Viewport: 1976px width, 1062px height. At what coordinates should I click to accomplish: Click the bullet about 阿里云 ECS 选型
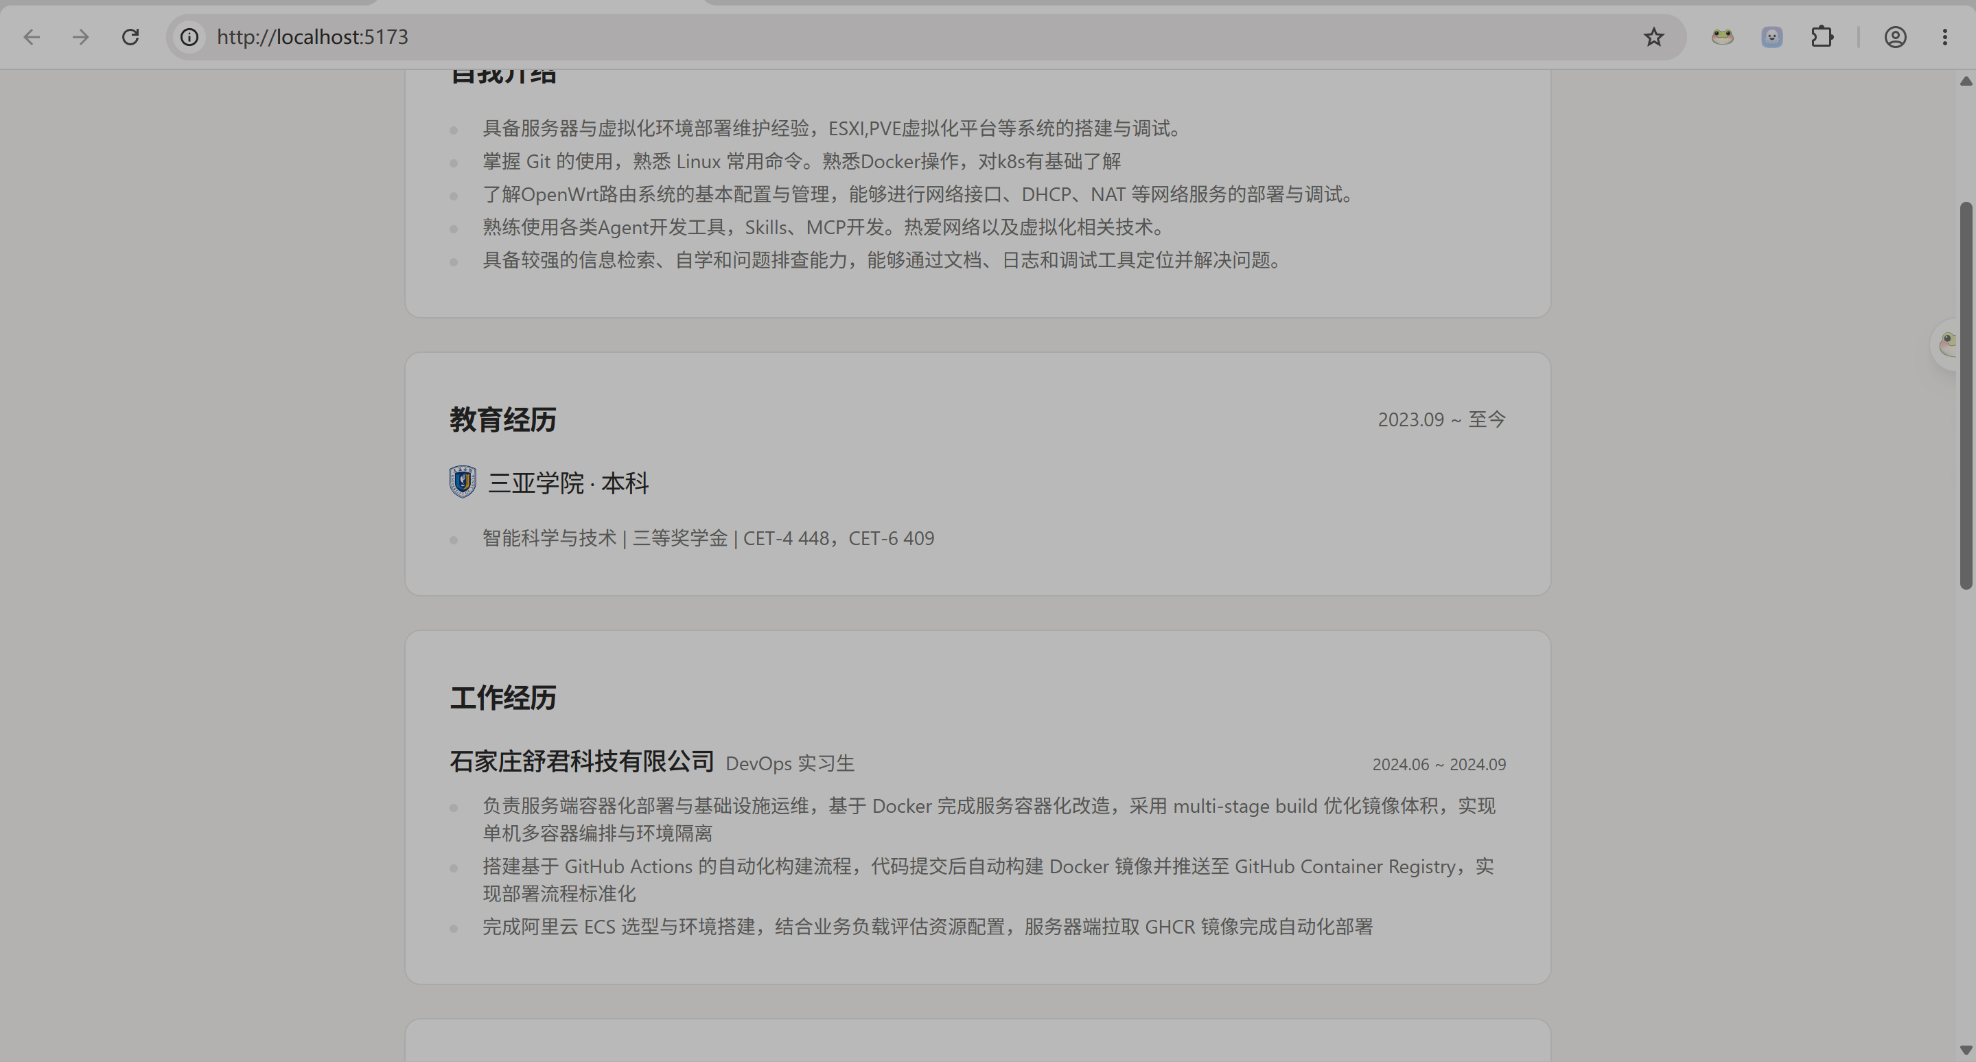coord(928,927)
